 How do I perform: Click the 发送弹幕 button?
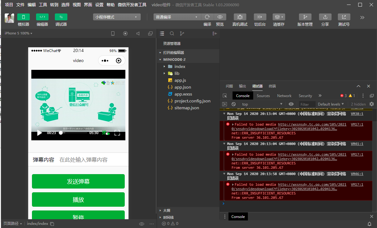point(78,181)
